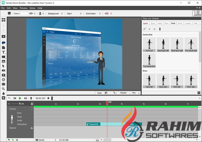Viewport: 202px width, 142px height.
Task: Open the (none) dropdown in bottom bar
Action: click(x=55, y=140)
